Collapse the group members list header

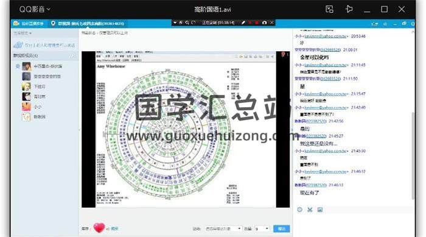45,56
